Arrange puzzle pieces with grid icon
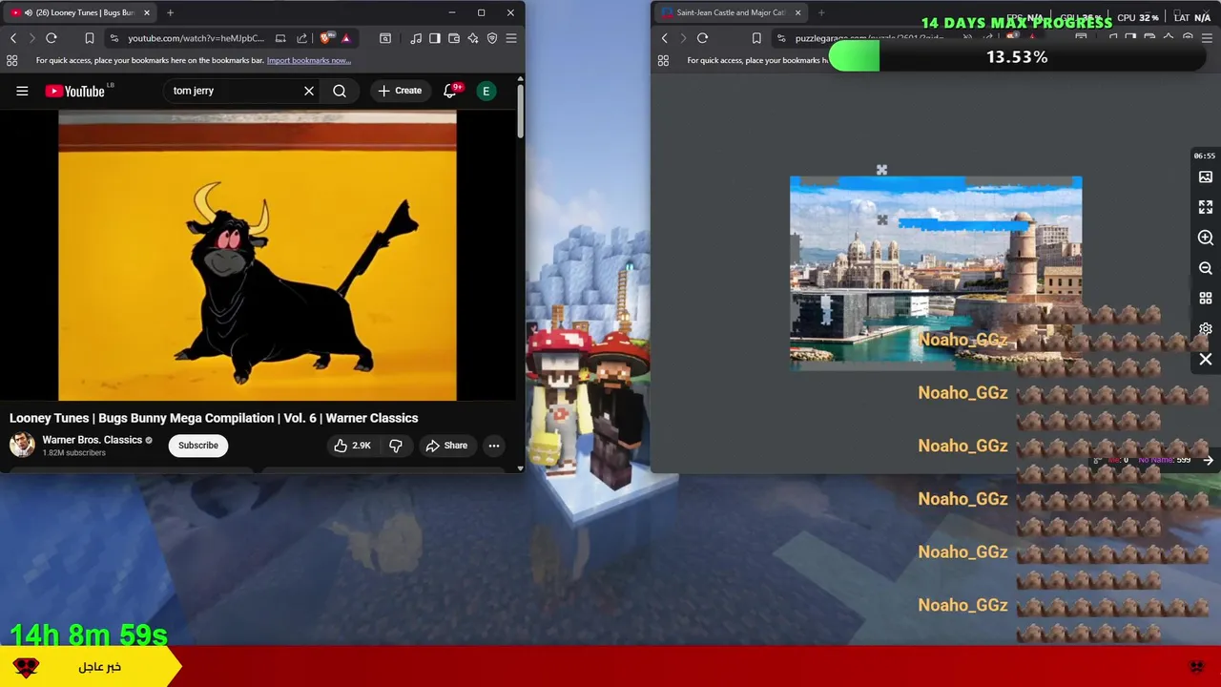The image size is (1221, 687). [x=1206, y=299]
